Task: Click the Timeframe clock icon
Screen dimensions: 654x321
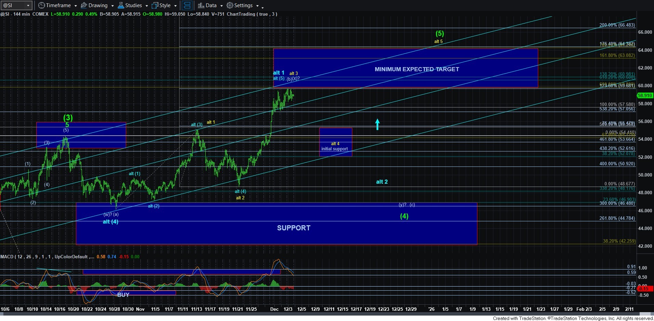Action: tap(41, 5)
